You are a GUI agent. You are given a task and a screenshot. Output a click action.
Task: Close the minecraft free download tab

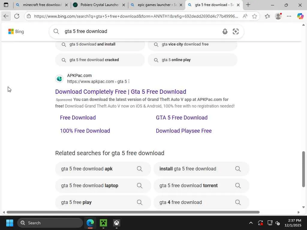66,5
